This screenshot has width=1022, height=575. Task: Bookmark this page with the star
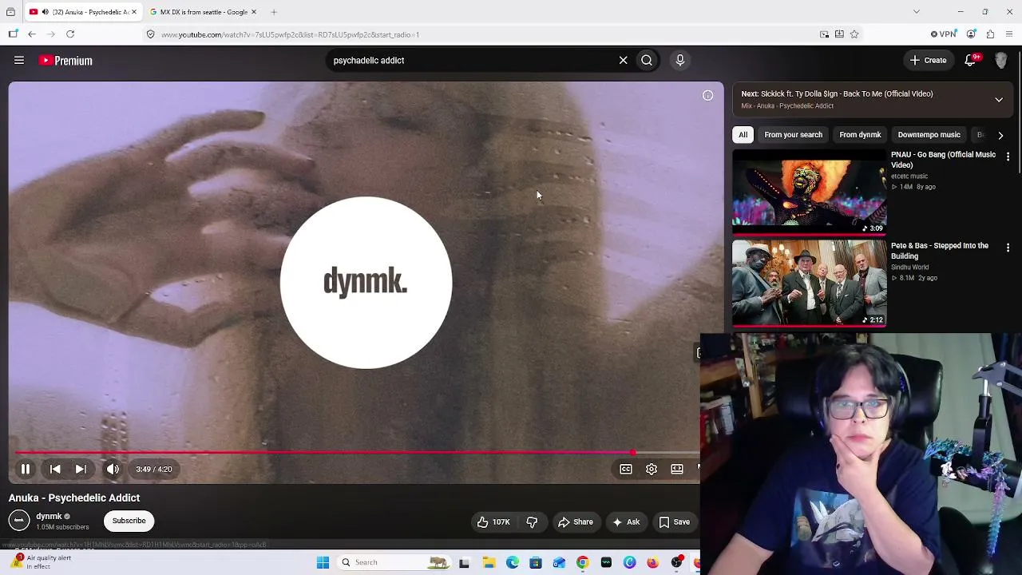[x=854, y=34]
